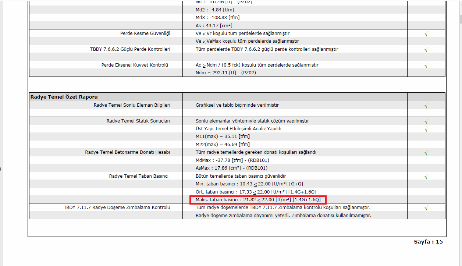Select 'M22(max) = 46.69 [tfm]' value
The image size is (462, 266).
pos(223,144)
